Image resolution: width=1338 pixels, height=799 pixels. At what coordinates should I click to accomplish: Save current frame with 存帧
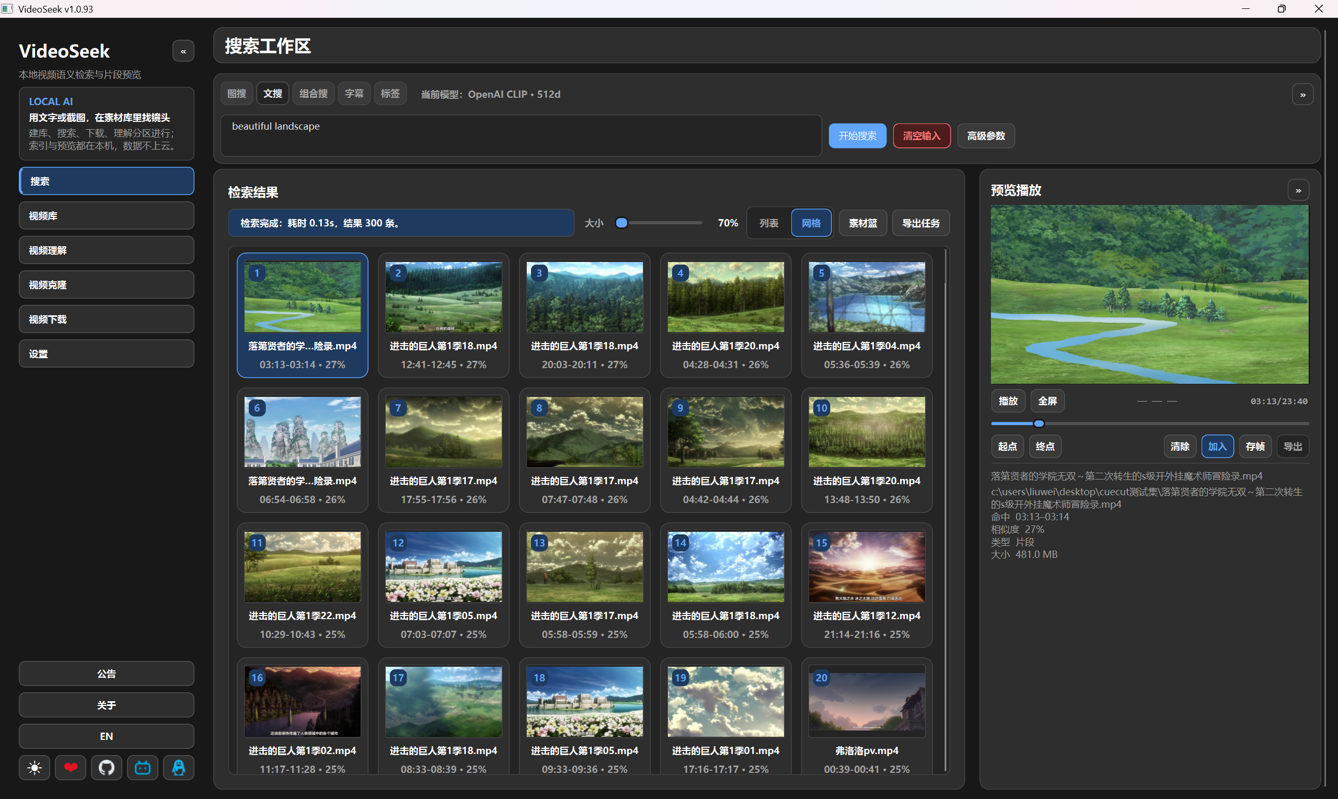click(1255, 447)
